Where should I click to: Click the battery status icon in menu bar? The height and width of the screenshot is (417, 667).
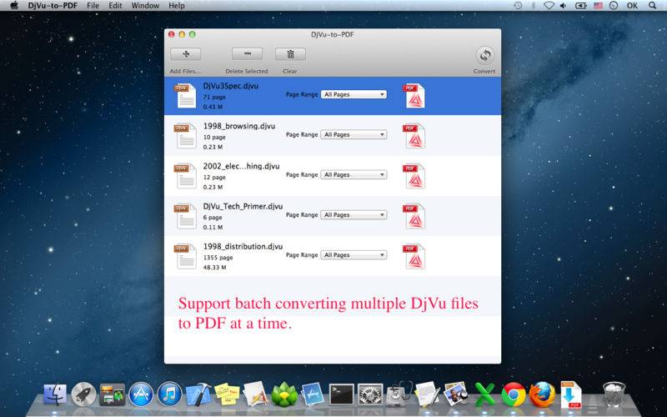point(580,6)
